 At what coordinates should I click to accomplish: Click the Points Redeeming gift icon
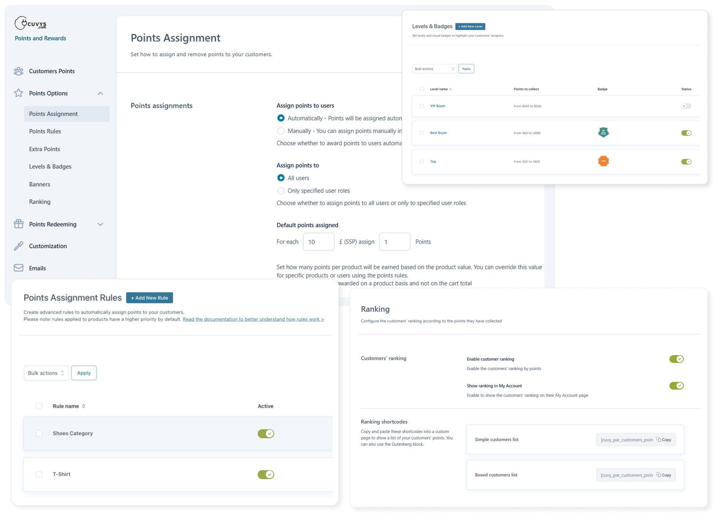pos(19,224)
